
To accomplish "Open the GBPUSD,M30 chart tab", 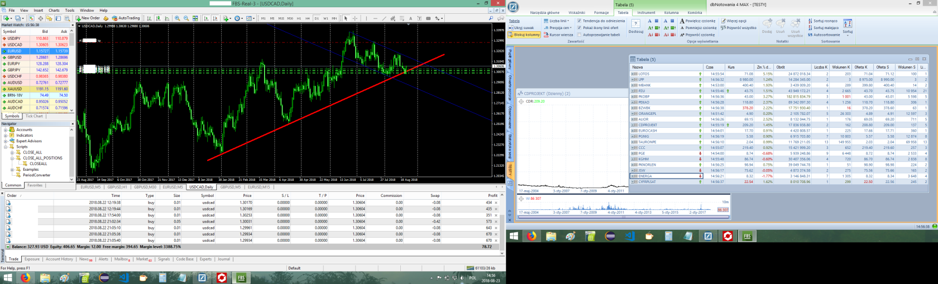I will [x=145, y=187].
